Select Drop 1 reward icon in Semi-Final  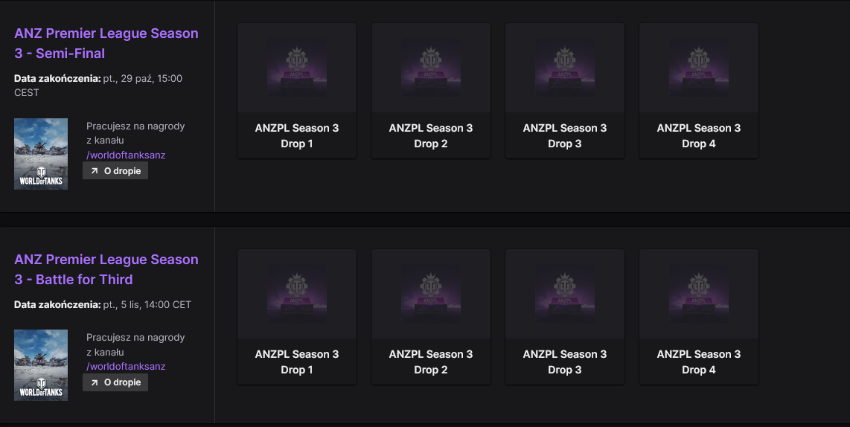point(297,68)
